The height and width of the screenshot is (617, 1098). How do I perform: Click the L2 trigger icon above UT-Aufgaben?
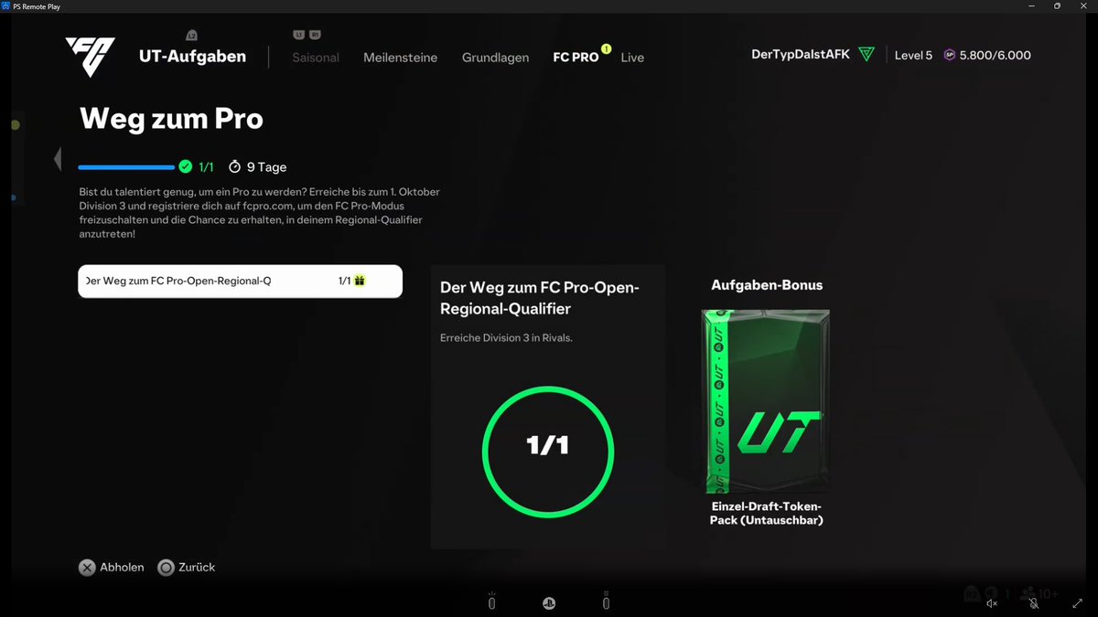point(191,36)
